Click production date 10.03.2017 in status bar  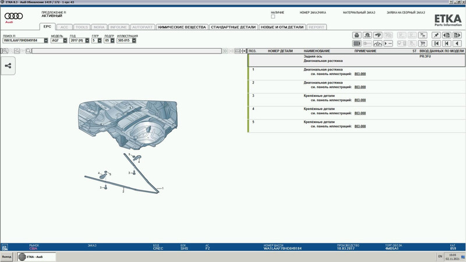tap(345, 249)
